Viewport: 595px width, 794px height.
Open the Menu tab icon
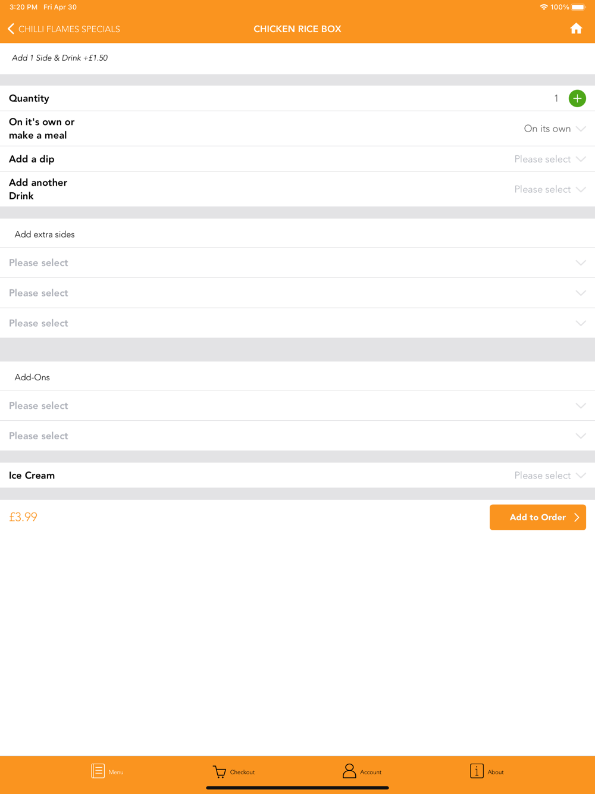pyautogui.click(x=98, y=771)
